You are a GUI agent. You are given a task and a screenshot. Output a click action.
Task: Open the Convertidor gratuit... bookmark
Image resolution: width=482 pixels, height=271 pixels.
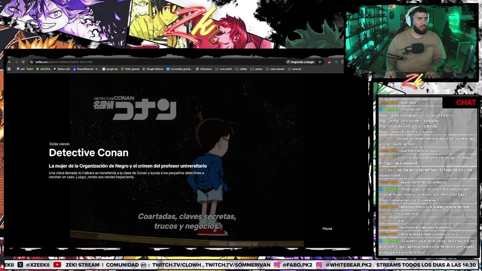tap(179, 69)
